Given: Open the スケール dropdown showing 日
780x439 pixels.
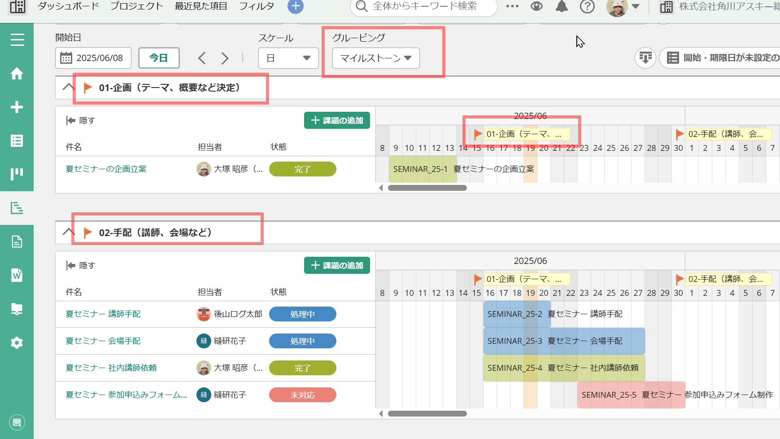Looking at the screenshot, I should (x=288, y=58).
